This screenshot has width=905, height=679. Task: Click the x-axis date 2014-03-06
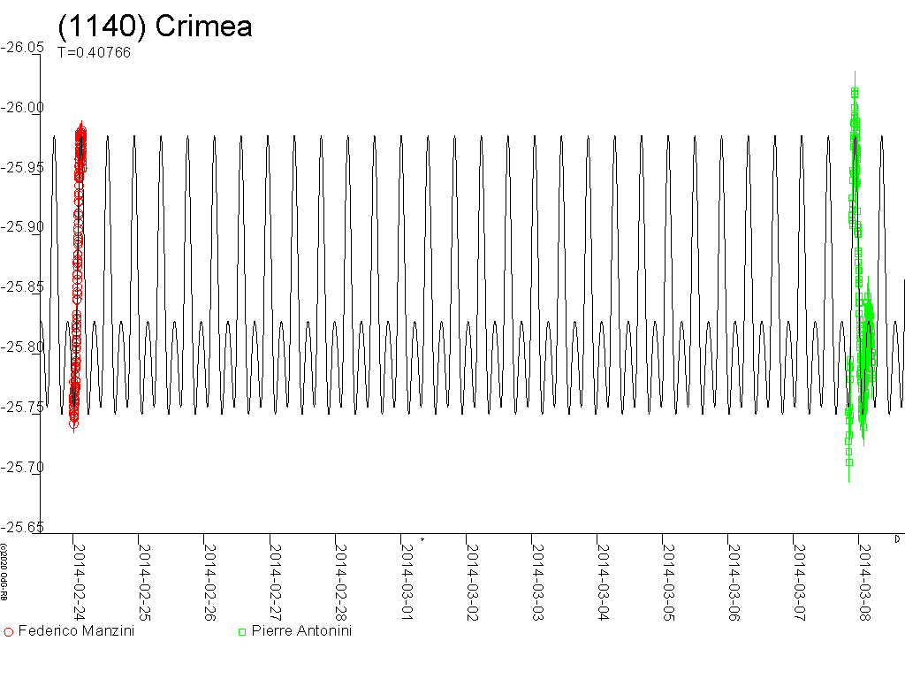(x=734, y=582)
